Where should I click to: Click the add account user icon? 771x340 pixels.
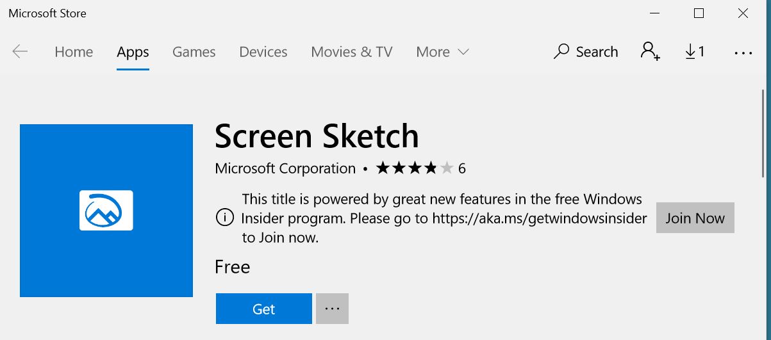pos(650,51)
